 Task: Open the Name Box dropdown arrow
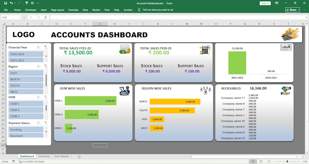19,17
